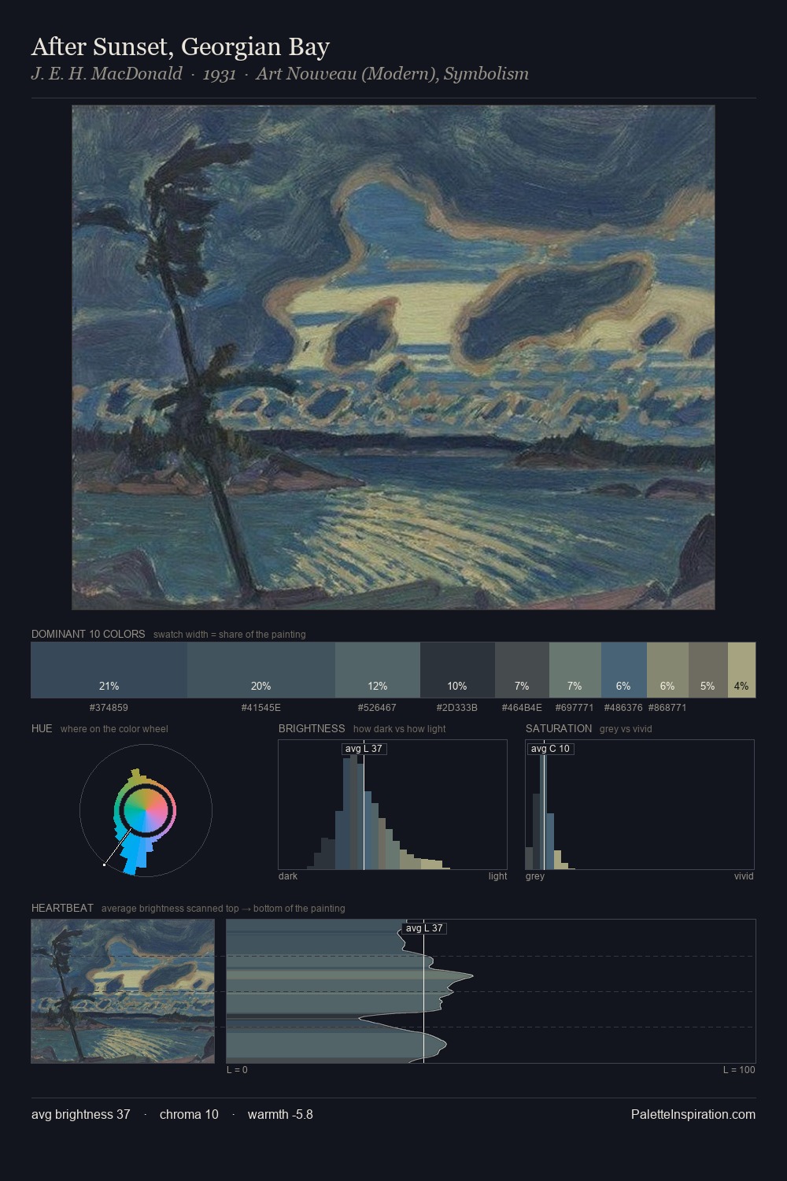
Task: Click 'how dark vs how light' caption
Action: pos(400,729)
